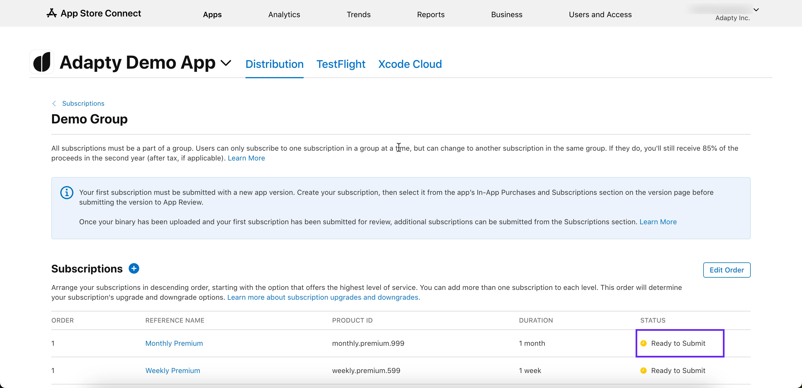
Task: Click the yellow status dot for Monthly Premium
Action: [644, 343]
